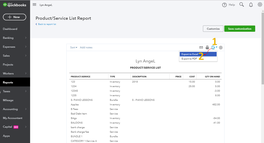This screenshot has width=264, height=143.
Task: Expand the Workers menu chevron
Action: coord(26,73)
